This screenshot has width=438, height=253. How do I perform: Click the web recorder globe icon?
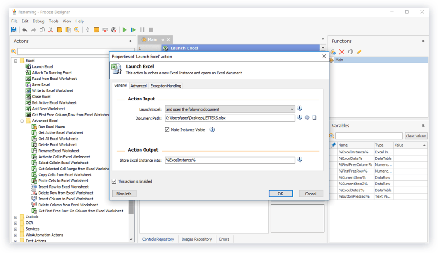click(x=114, y=30)
